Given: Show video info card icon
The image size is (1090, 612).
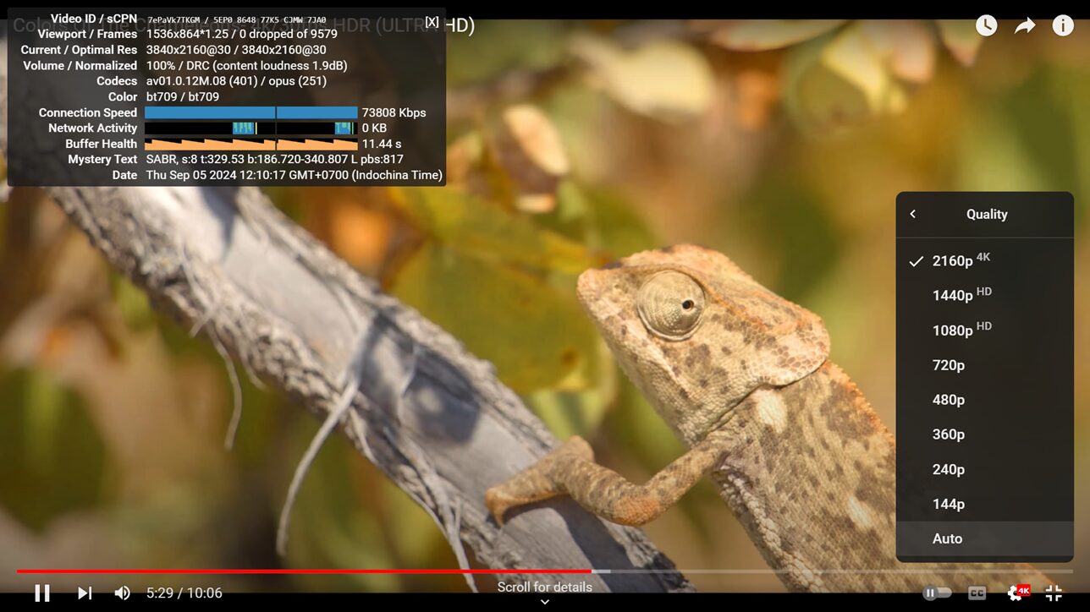Looking at the screenshot, I should pyautogui.click(x=1063, y=25).
